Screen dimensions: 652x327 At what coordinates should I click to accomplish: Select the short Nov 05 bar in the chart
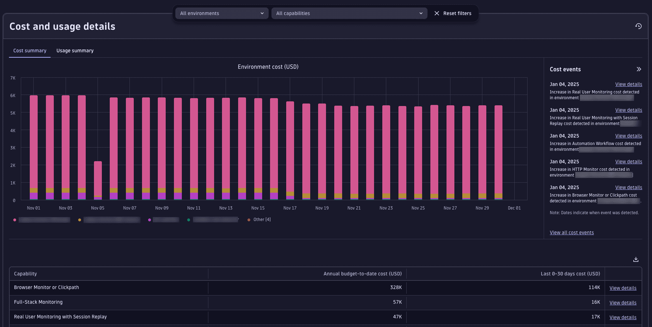coord(97,181)
